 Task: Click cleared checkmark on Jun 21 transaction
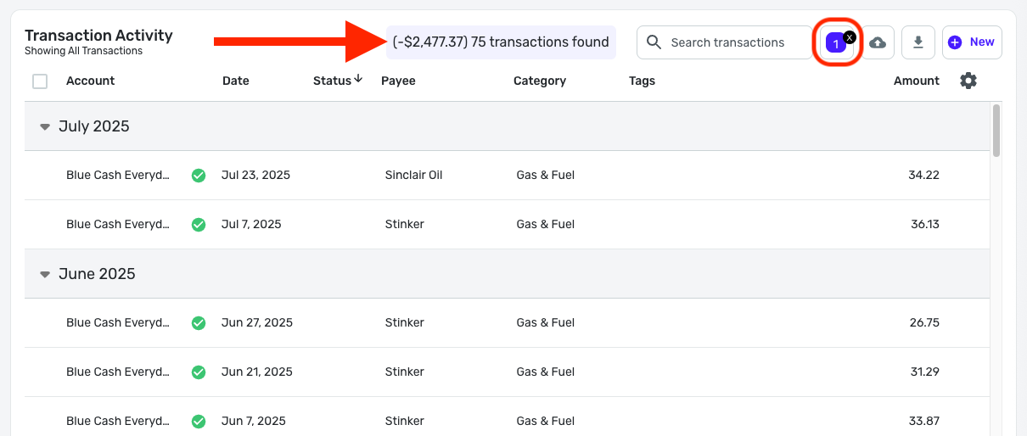(199, 372)
